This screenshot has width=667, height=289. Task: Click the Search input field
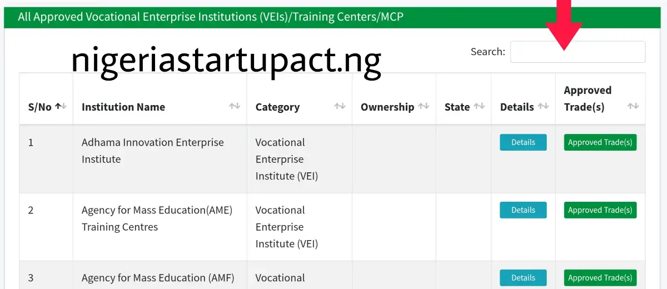578,52
